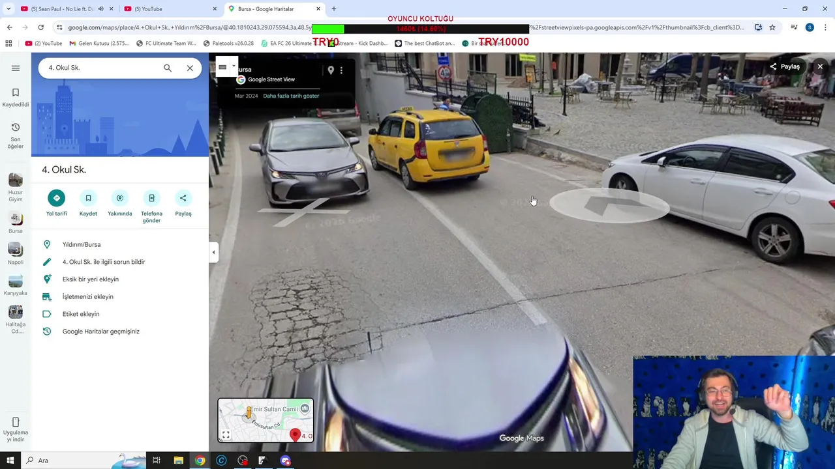Open the Gelen Kutusu Gmail bookmark
Image resolution: width=835 pixels, height=469 pixels.
99,44
